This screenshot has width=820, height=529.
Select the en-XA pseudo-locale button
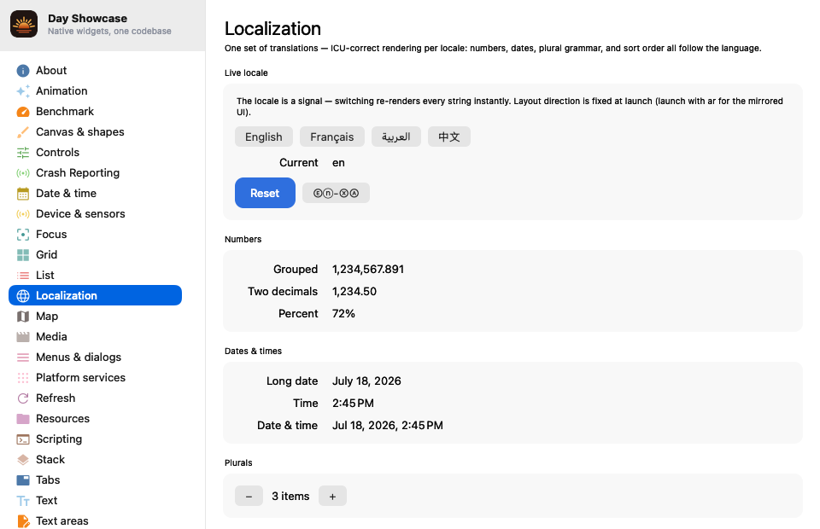click(336, 193)
